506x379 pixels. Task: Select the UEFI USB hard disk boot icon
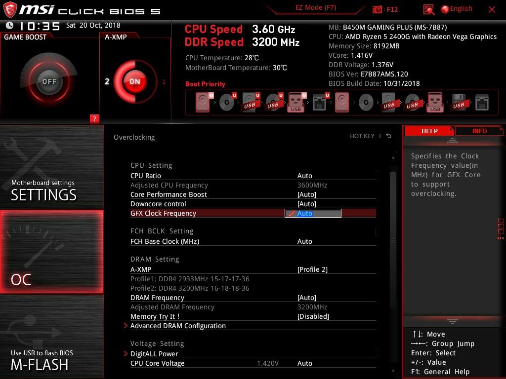(251, 103)
